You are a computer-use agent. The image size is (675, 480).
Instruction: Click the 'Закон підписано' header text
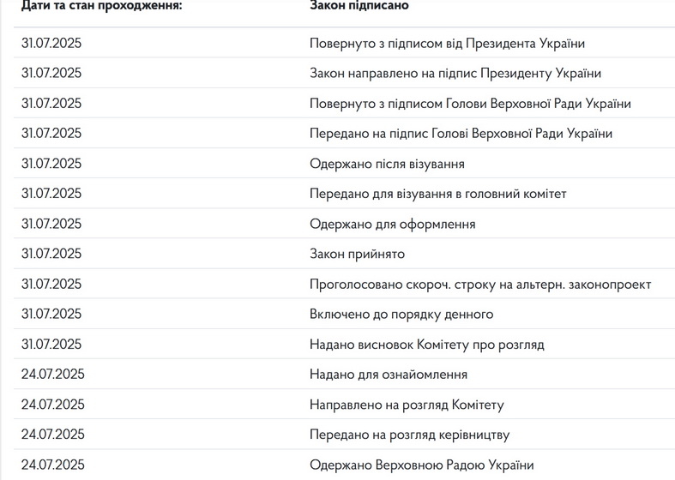coord(359,5)
